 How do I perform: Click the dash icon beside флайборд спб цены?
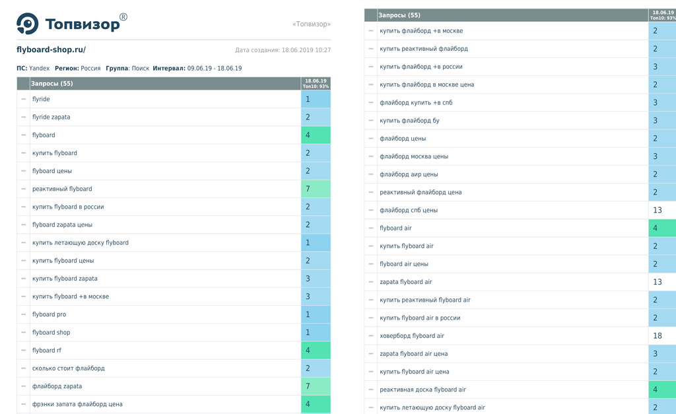[371, 211]
